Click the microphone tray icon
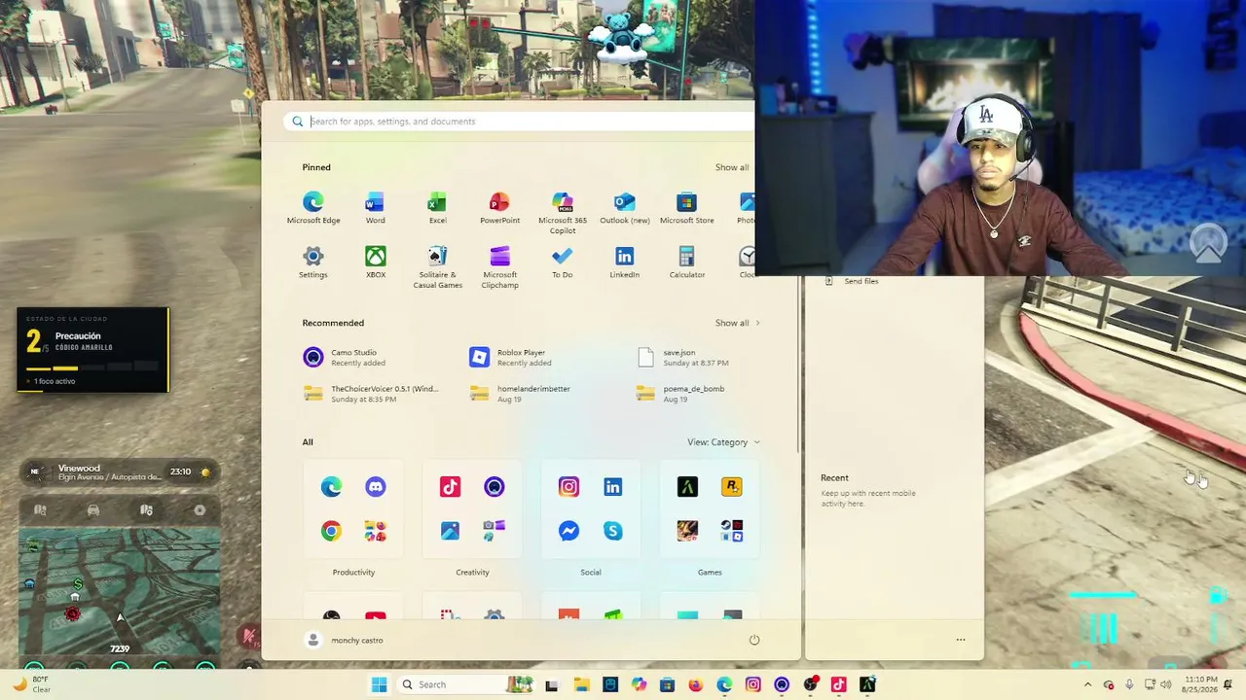 (x=1129, y=684)
